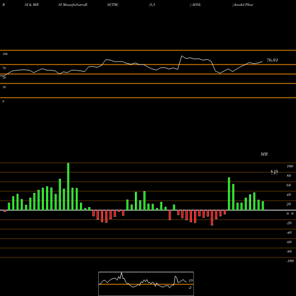Screen dimensions: 296x296
Task: Click the longest red MR bar near right side
Action: [x=212, y=218]
